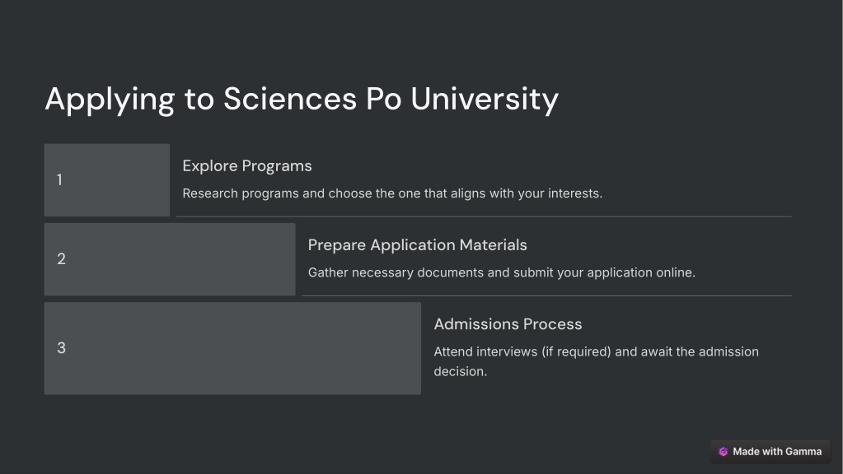
Task: Click the divider line below Explore Programs
Action: point(484,217)
